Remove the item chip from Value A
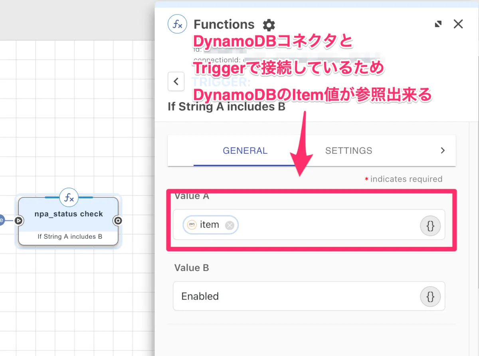 [230, 225]
